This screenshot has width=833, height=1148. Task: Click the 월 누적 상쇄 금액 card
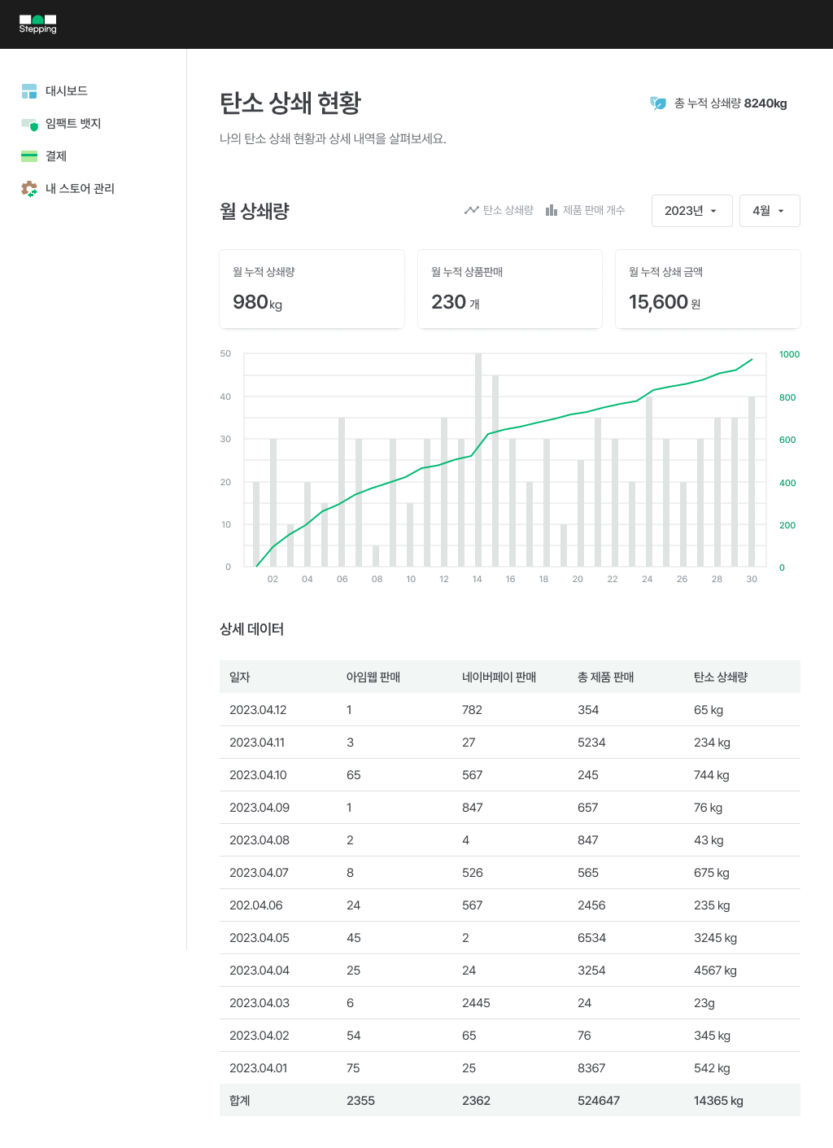tap(708, 289)
